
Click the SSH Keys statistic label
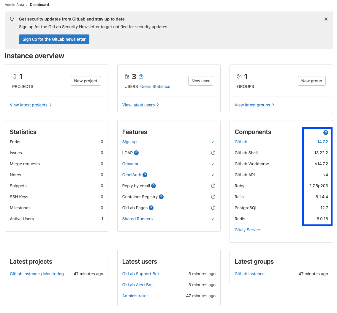[19, 197]
